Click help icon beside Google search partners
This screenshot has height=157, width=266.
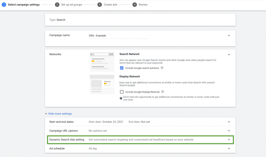pyautogui.click(x=162, y=68)
